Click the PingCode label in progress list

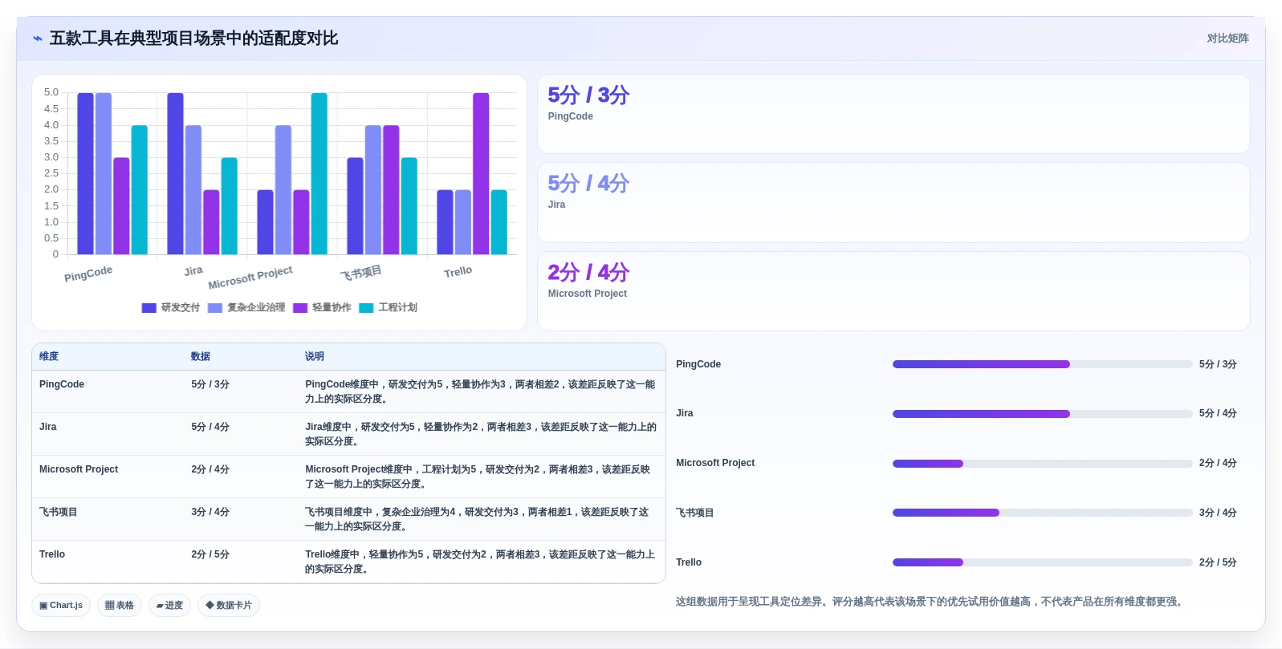[x=698, y=364]
